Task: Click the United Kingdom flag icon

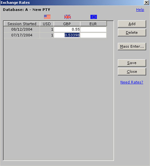Action: point(67,17)
